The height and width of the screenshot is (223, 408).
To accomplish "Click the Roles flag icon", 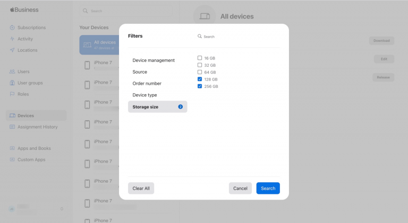I will (12, 94).
